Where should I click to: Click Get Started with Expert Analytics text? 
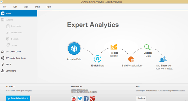click(19, 91)
